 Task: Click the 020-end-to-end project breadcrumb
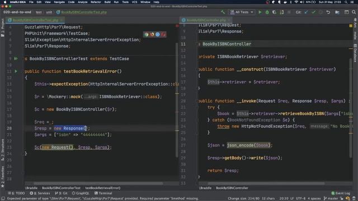(x=17, y=12)
